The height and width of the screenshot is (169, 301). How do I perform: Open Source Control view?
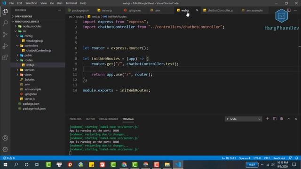click(x=5, y=34)
